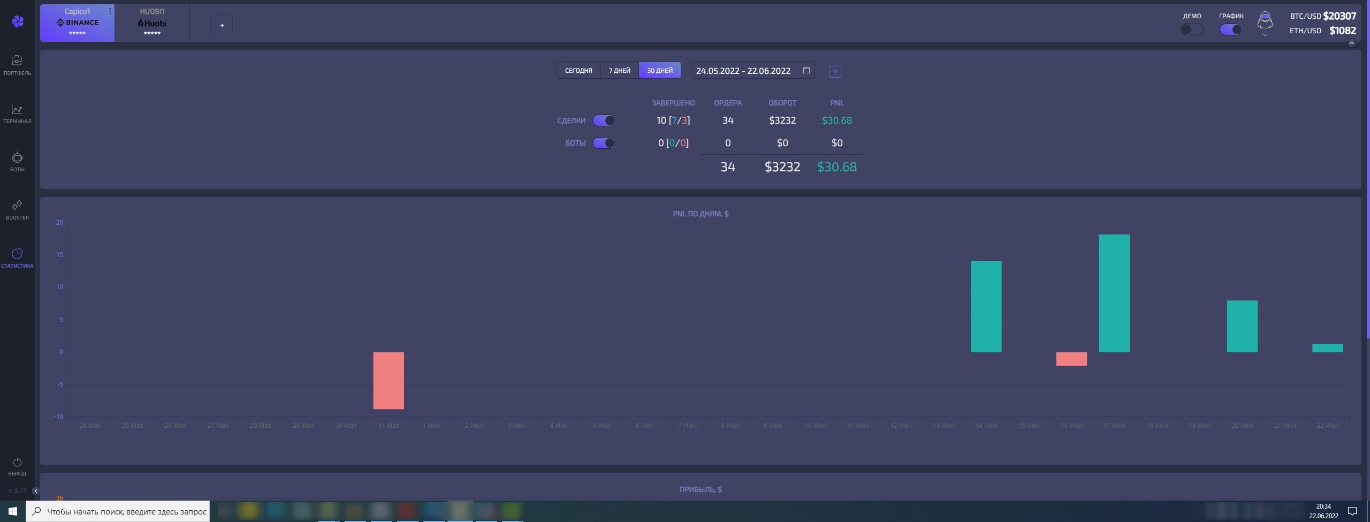This screenshot has height=522, width=1370.
Task: Open the Терминал trading terminal
Action: [17, 114]
